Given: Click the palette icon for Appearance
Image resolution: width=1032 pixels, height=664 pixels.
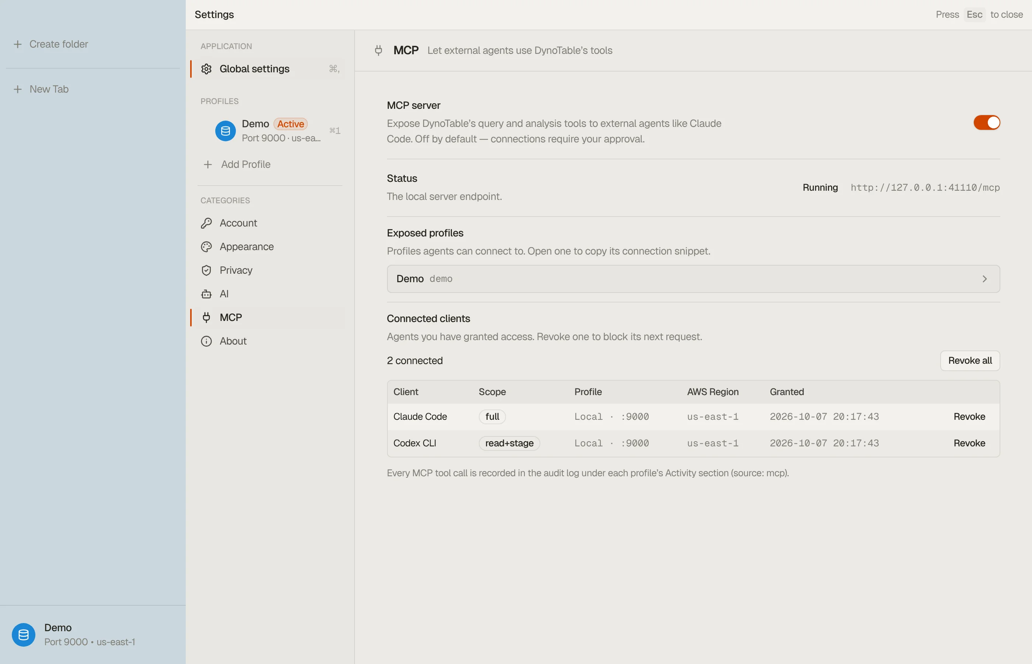Looking at the screenshot, I should point(206,247).
